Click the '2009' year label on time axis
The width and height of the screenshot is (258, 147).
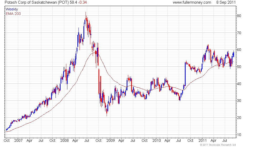point(110,141)
